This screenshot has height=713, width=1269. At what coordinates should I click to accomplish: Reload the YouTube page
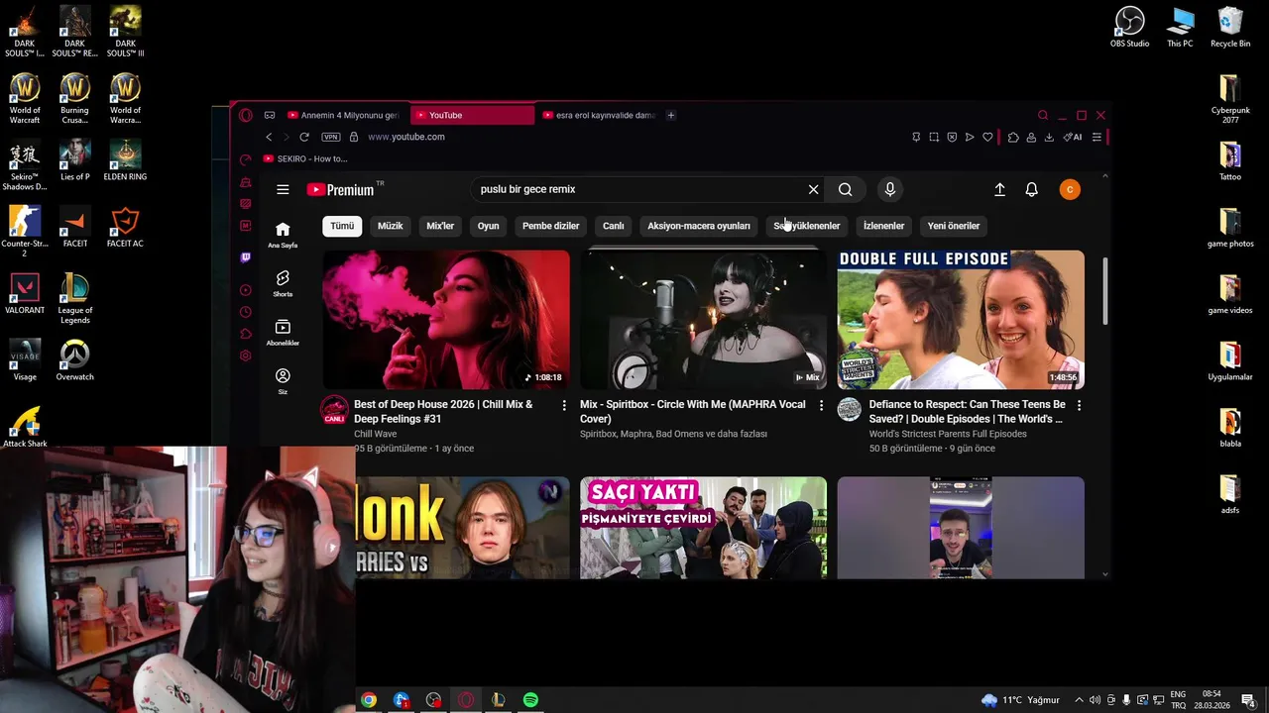(304, 137)
